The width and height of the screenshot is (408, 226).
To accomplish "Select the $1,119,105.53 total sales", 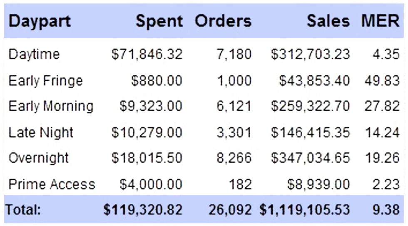I will (x=305, y=210).
